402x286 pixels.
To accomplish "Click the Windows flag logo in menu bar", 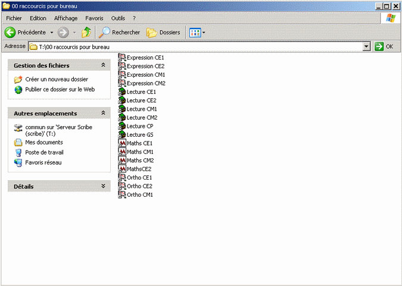I will [x=391, y=18].
